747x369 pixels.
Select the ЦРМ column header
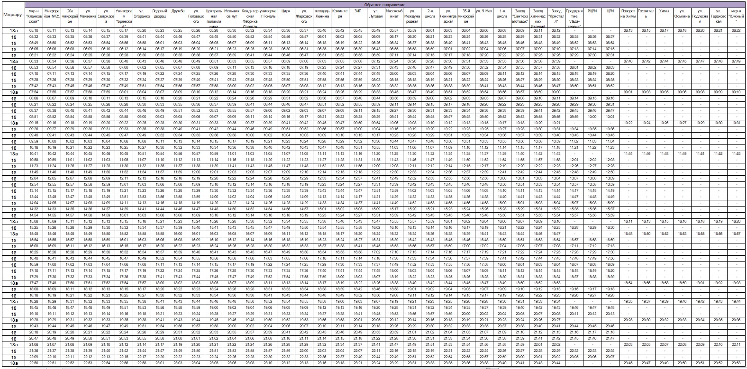[x=610, y=18]
